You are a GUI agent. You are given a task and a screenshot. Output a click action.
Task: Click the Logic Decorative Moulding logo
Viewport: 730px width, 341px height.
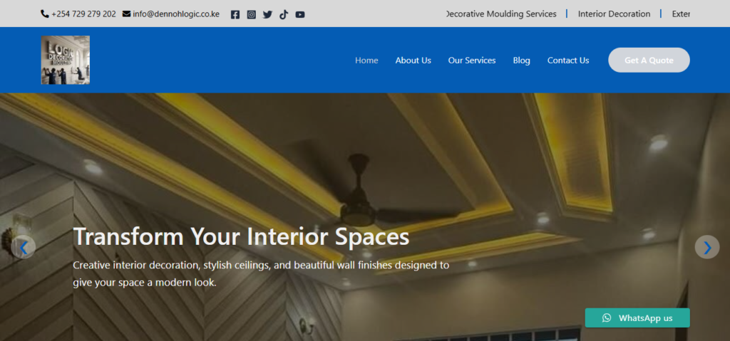[65, 60]
